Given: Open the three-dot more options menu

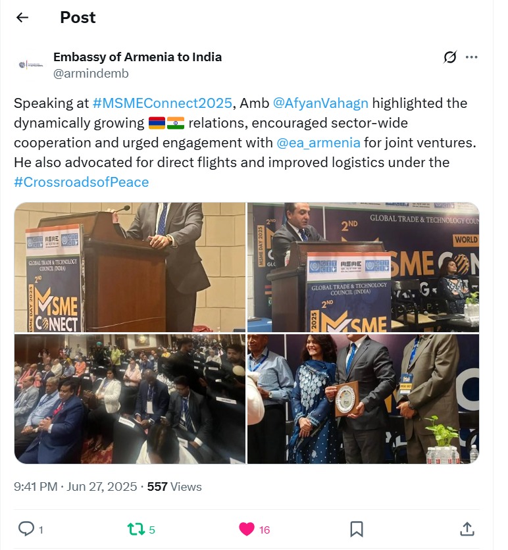Looking at the screenshot, I should (x=471, y=57).
